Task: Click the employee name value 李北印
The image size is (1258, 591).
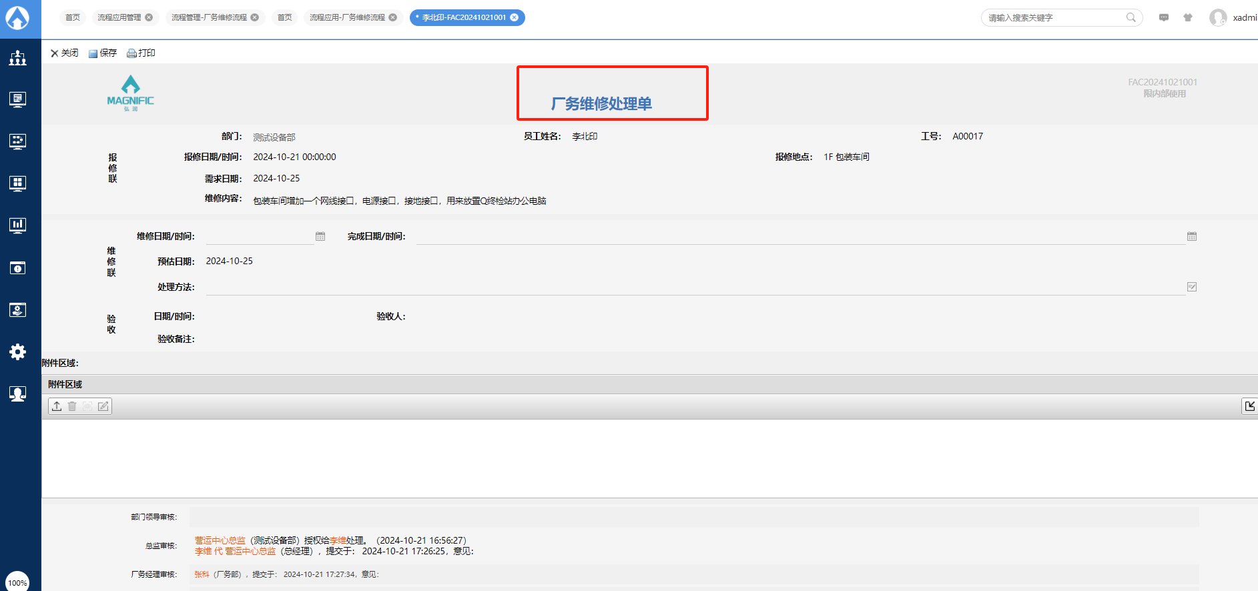Action: tap(585, 136)
